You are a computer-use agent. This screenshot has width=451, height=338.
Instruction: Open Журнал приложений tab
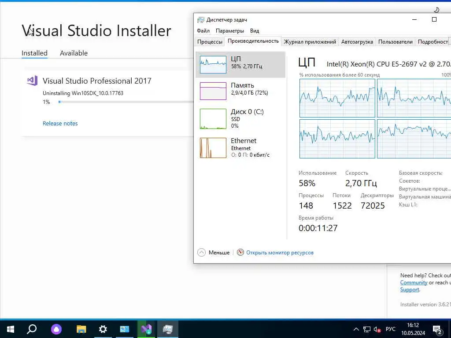310,42
